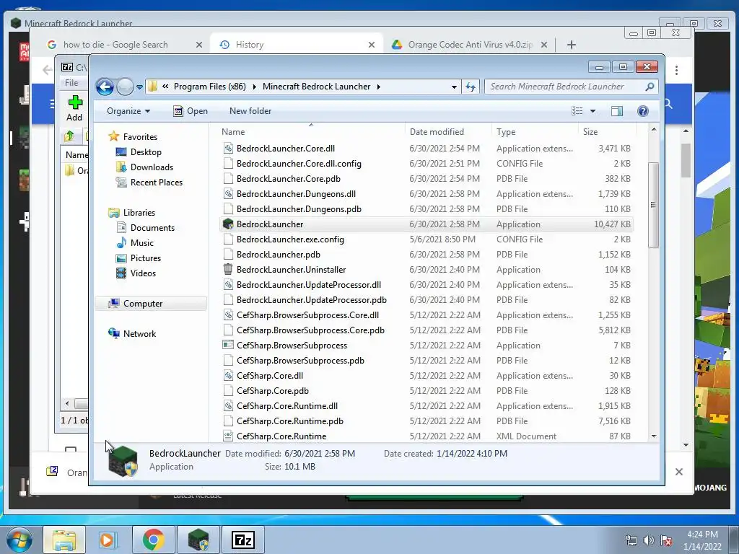Open File menu in 7-Zip window

[71, 83]
